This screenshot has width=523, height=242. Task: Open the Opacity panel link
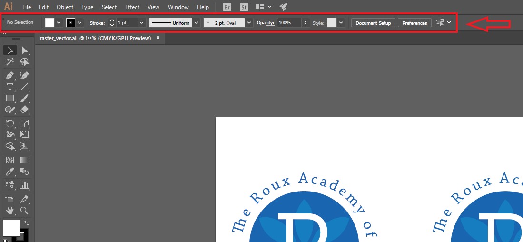266,23
